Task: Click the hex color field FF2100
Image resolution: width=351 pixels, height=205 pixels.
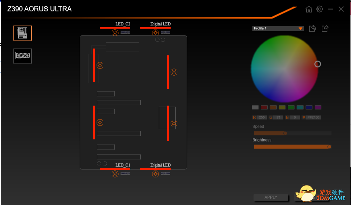Action: tap(313, 117)
